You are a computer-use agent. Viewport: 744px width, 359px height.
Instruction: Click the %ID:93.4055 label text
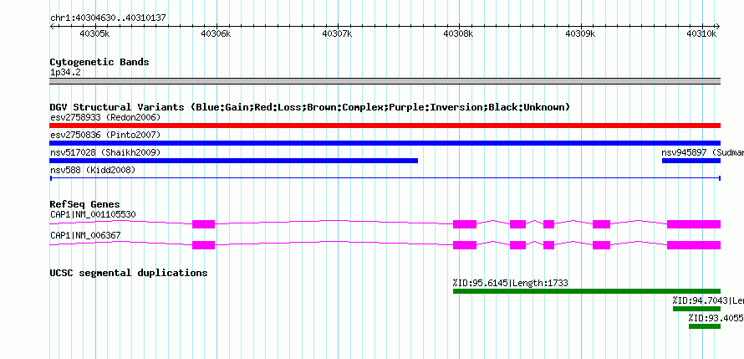pos(716,318)
